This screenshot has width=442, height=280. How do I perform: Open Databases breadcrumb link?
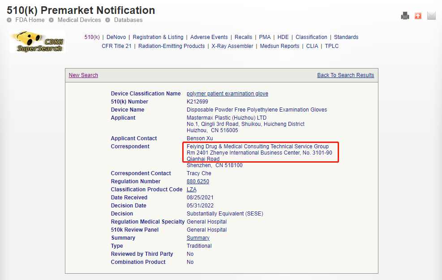(128, 20)
